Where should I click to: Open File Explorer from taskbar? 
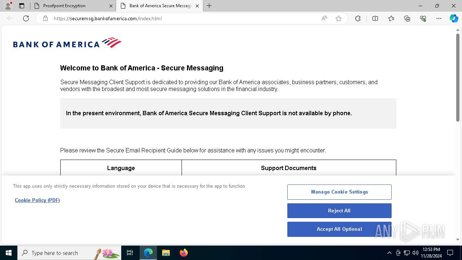(166, 253)
